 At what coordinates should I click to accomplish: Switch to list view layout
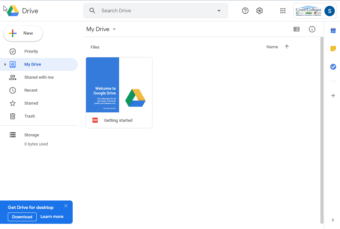pyautogui.click(x=297, y=29)
